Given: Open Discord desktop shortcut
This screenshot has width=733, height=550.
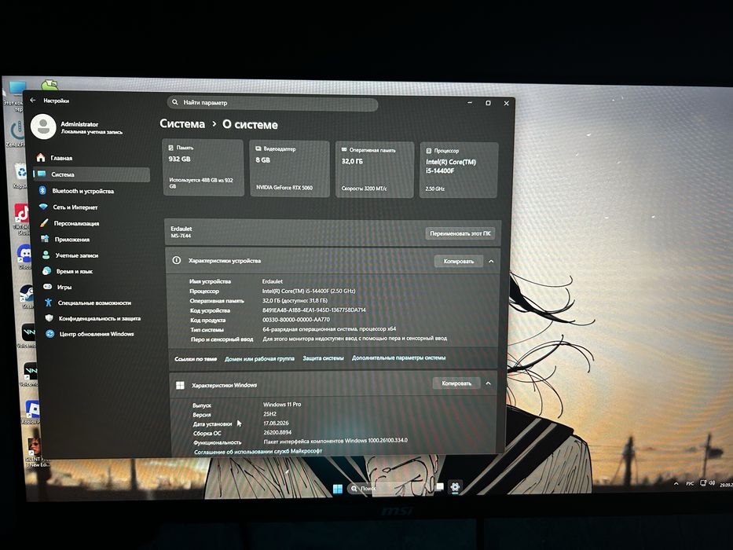Looking at the screenshot, I should [x=24, y=257].
